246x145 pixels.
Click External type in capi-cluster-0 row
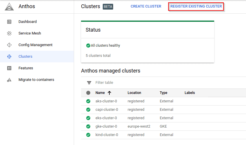coord(166,110)
